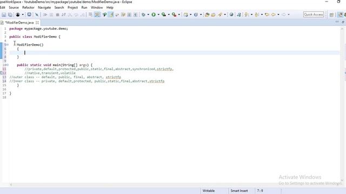Click the Search flashlight icon
This screenshot has width=346, height=194.
pos(220,15)
